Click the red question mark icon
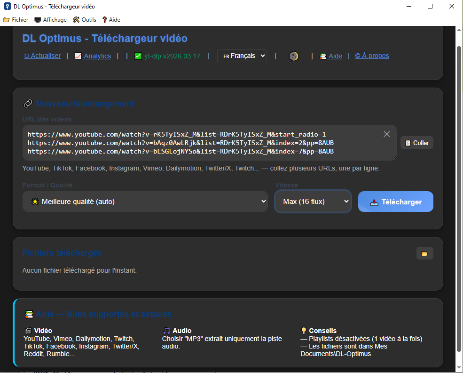 (x=104, y=20)
